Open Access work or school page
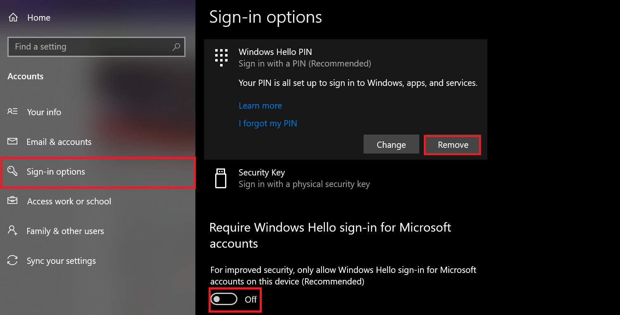The width and height of the screenshot is (620, 315). tap(98, 201)
